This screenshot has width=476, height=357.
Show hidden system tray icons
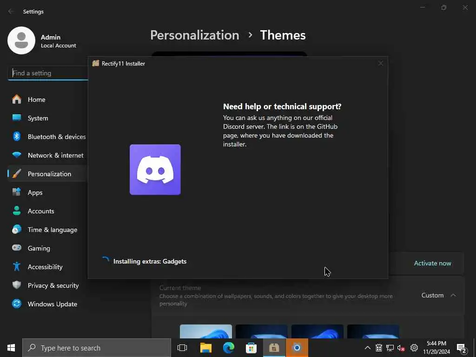(x=367, y=348)
